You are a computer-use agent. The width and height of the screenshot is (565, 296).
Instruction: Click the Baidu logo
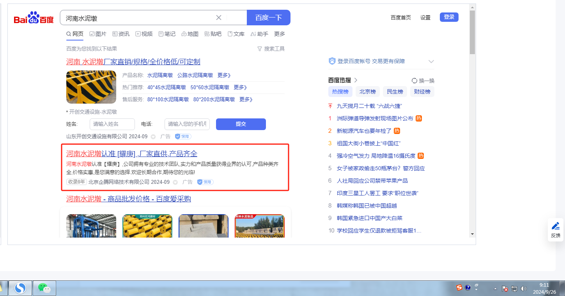pyautogui.click(x=34, y=18)
